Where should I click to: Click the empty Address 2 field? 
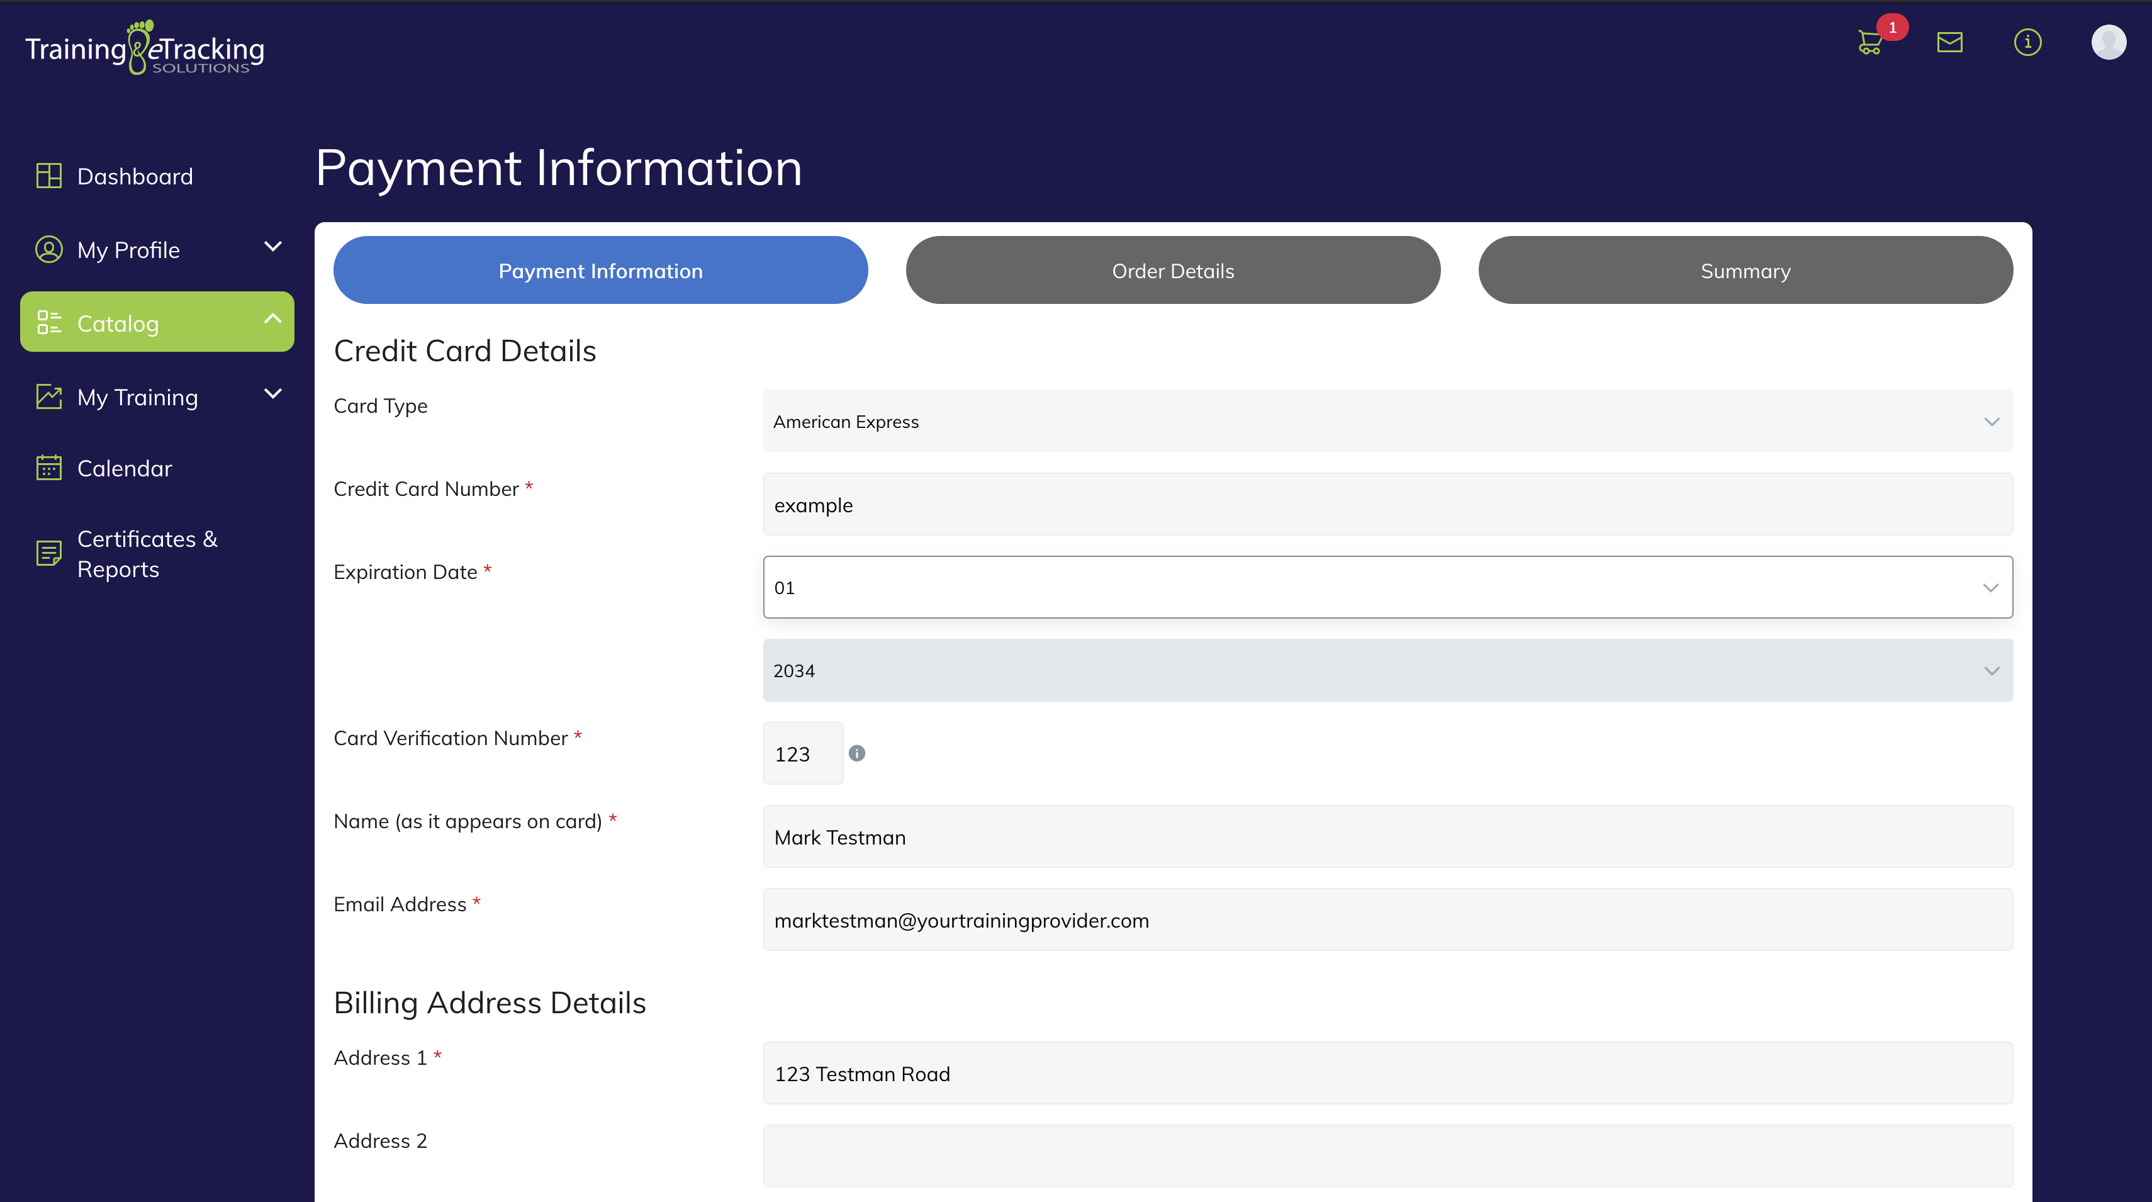pyautogui.click(x=1387, y=1156)
